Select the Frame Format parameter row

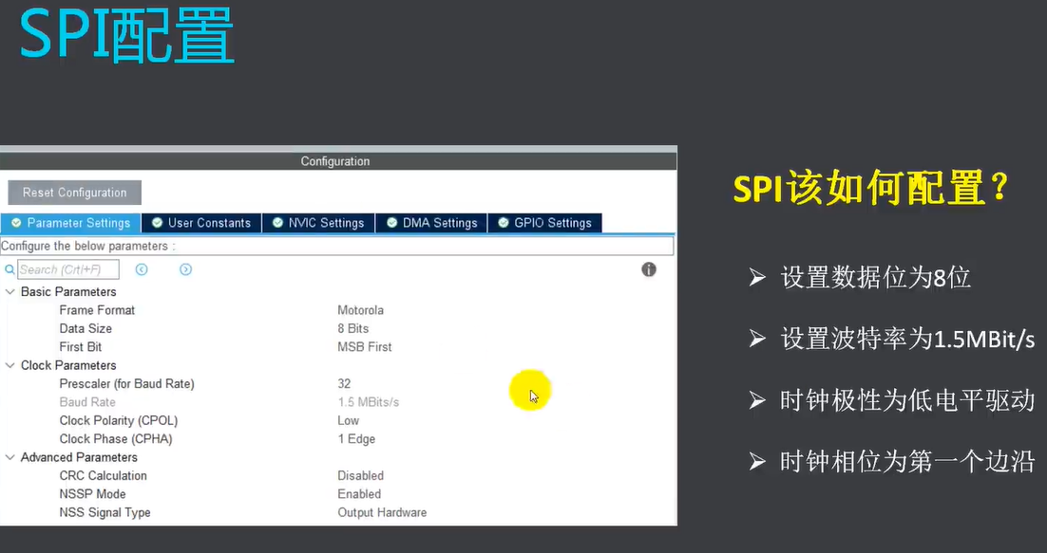[x=97, y=310]
